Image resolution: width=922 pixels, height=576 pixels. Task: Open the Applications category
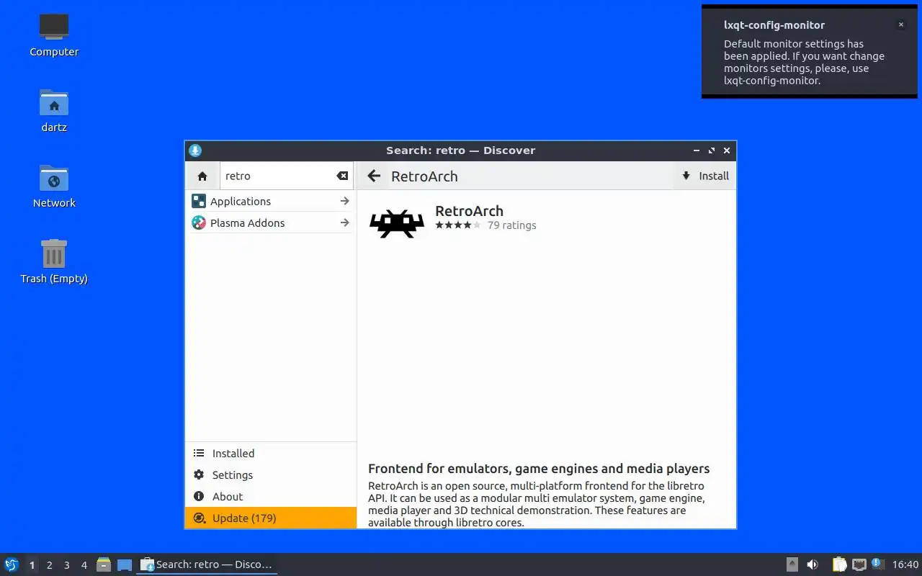270,202
